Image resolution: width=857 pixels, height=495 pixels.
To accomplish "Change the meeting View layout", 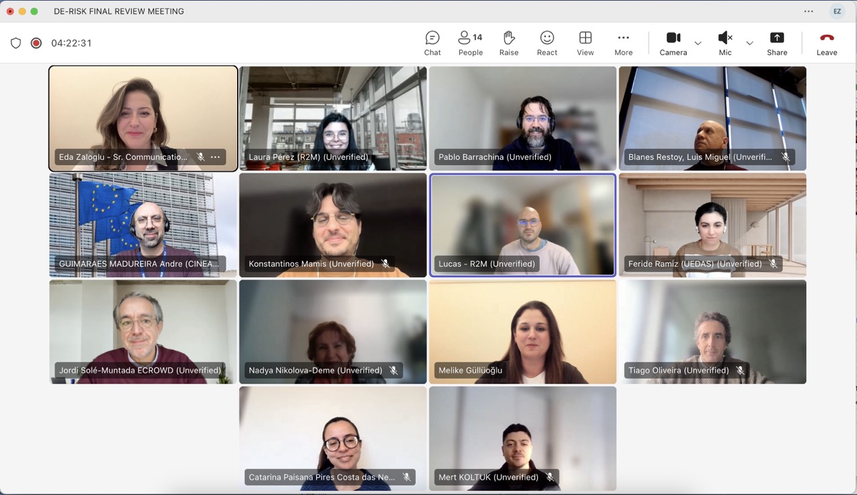I will [x=585, y=43].
